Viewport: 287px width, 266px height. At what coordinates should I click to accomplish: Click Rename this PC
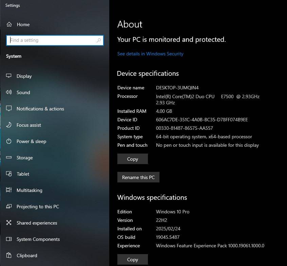pyautogui.click(x=138, y=177)
